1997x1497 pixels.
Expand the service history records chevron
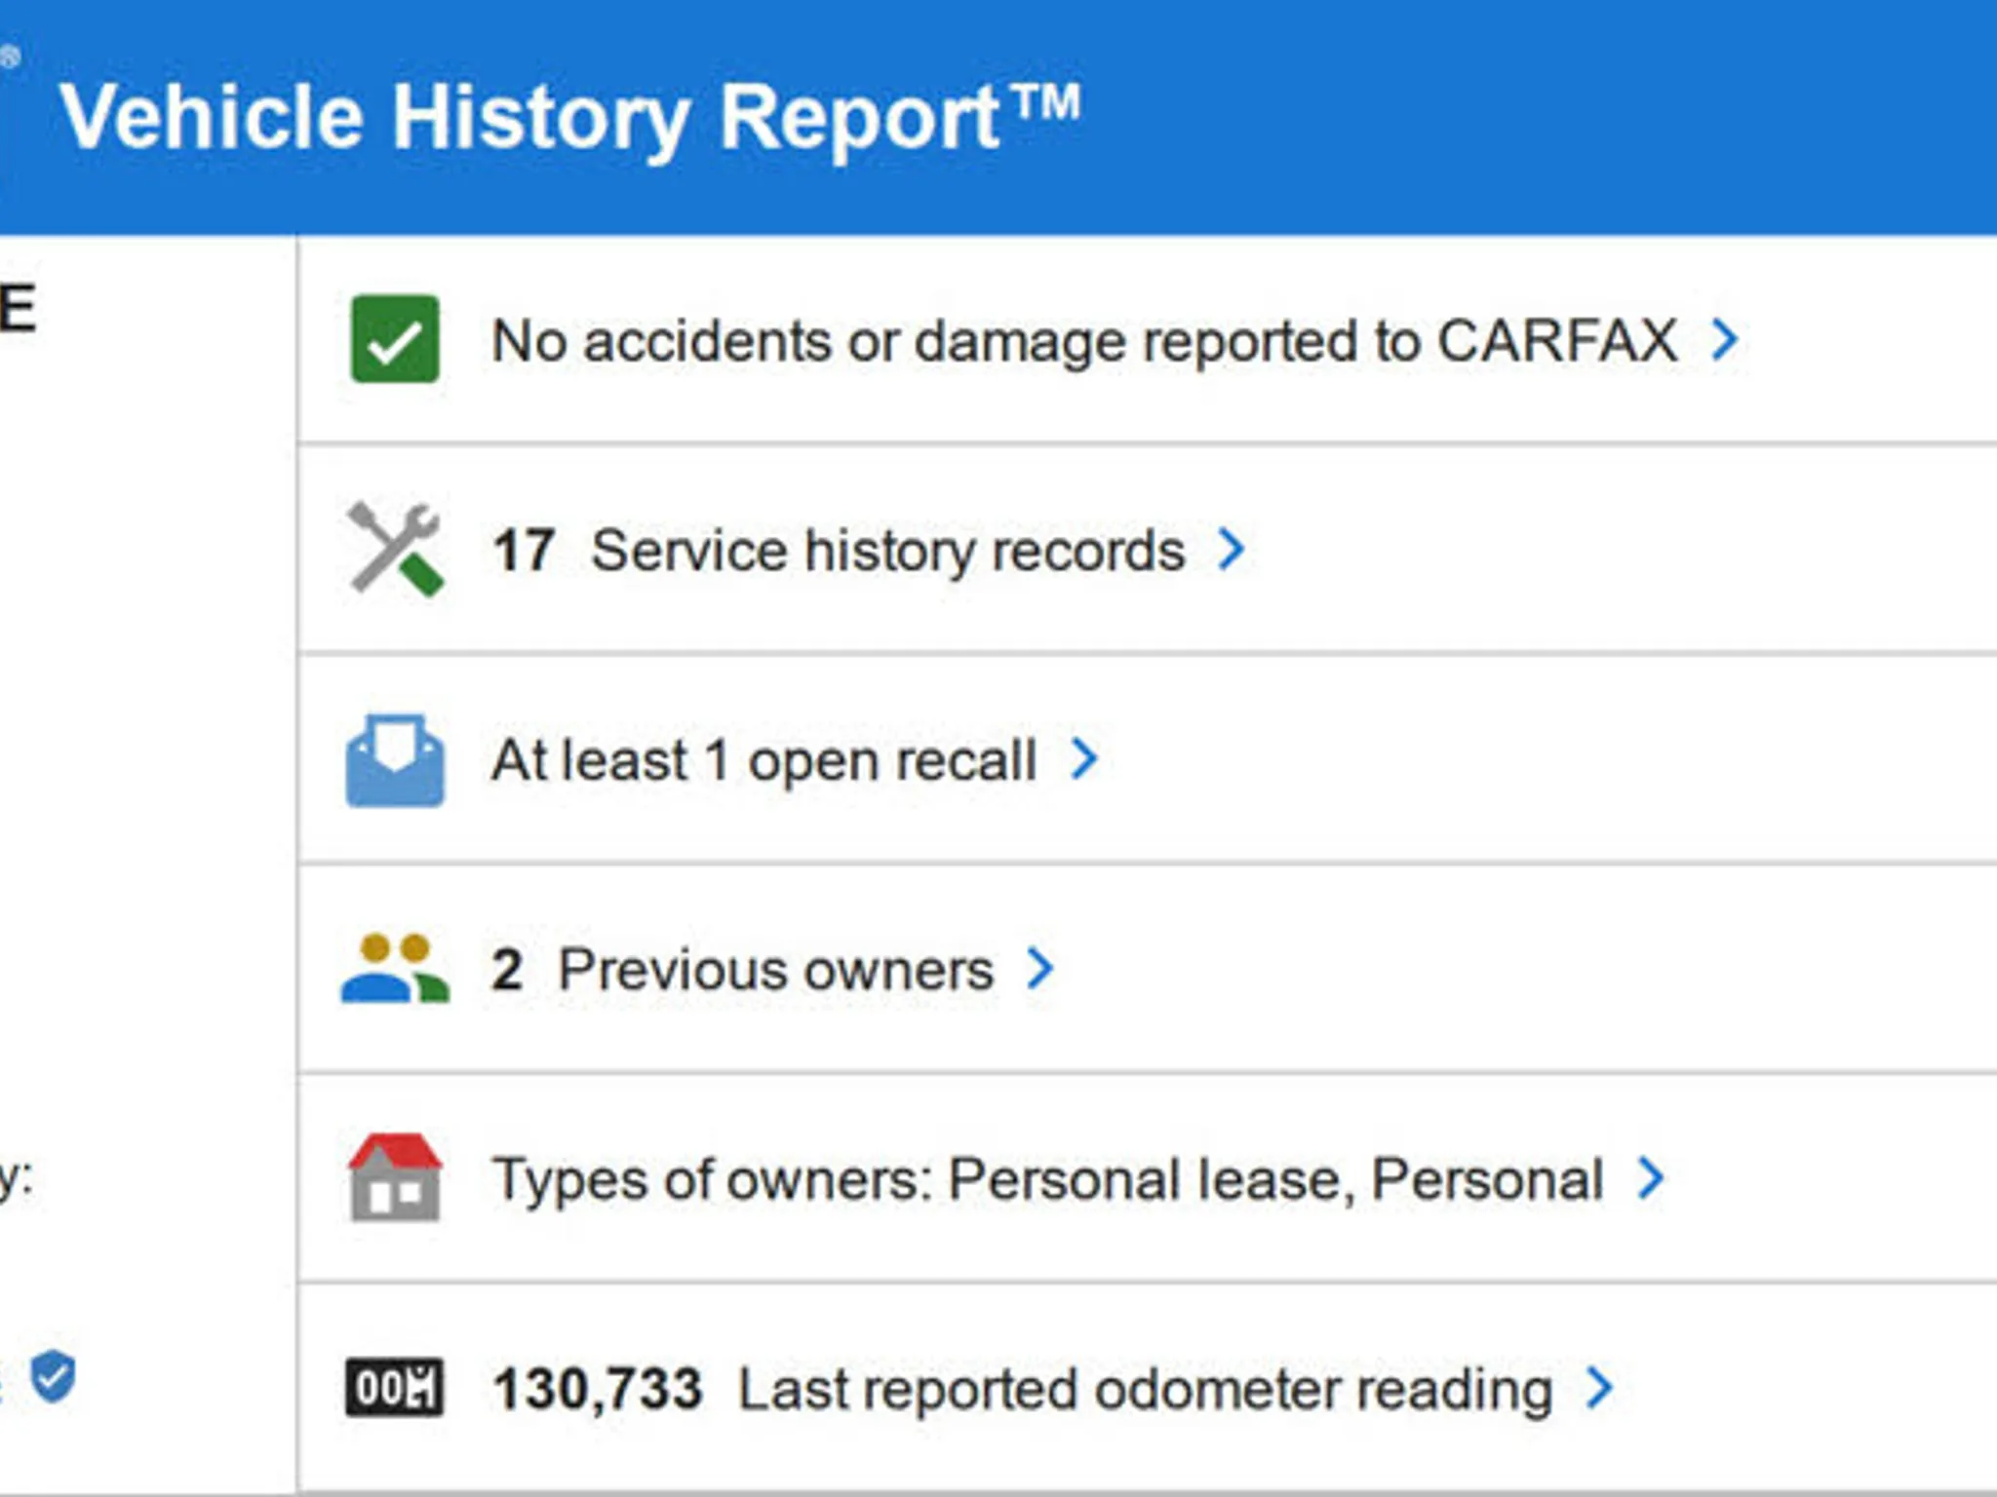(1232, 549)
